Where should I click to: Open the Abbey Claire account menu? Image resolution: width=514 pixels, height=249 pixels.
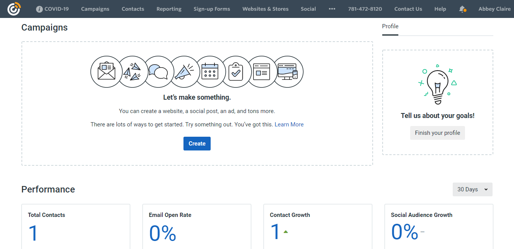(494, 9)
